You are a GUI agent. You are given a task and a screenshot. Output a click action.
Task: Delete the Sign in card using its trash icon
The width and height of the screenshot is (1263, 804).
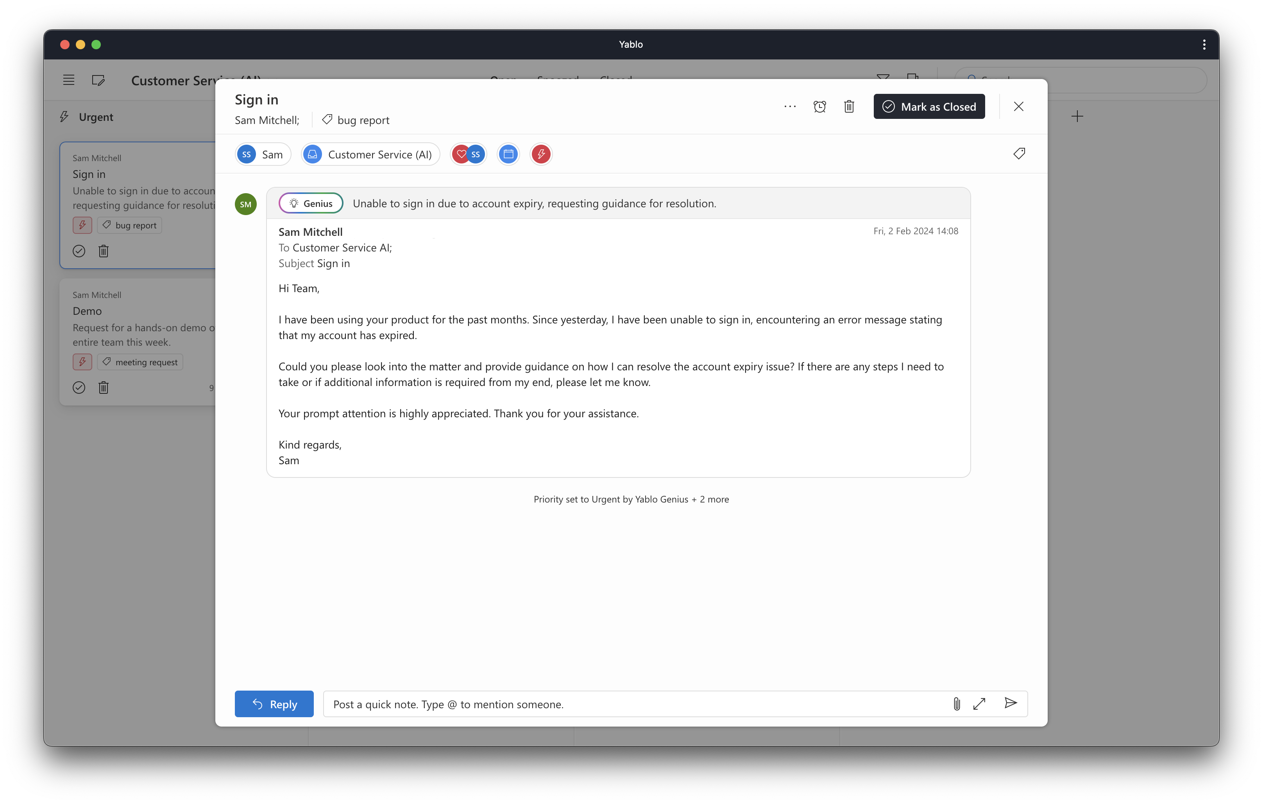pos(103,251)
